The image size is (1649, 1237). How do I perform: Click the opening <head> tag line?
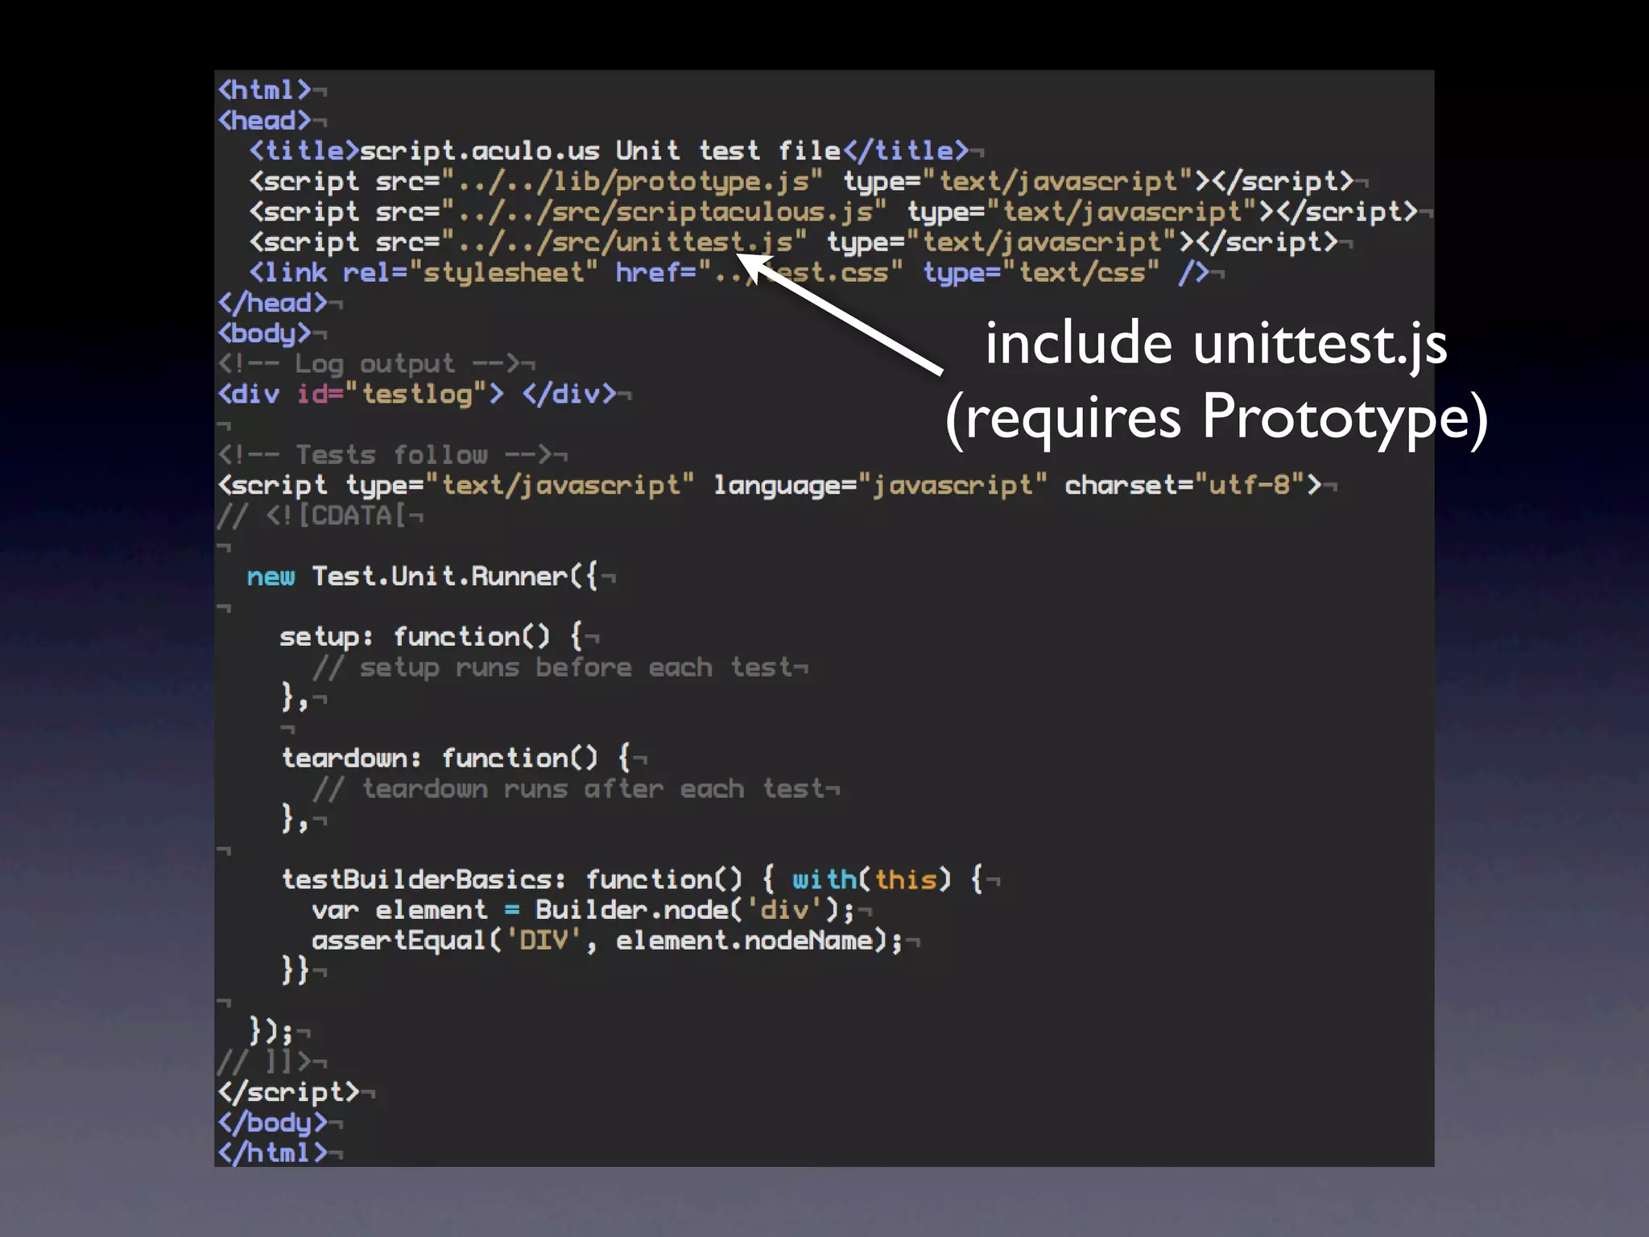[264, 120]
